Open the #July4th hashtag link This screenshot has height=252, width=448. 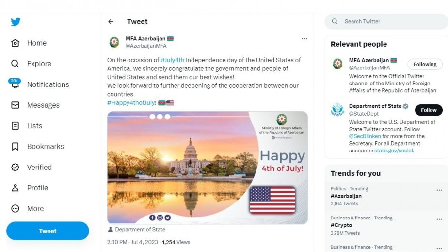click(173, 60)
